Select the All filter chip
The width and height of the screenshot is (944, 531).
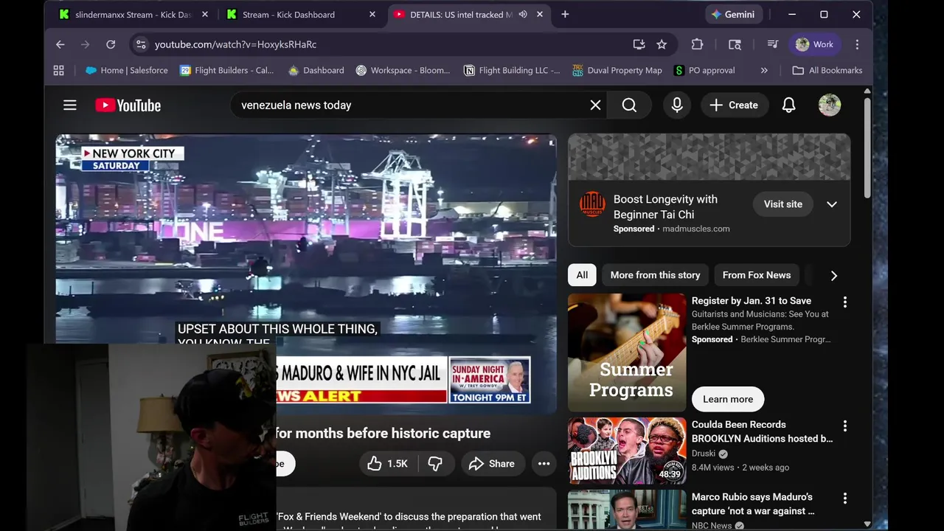(x=582, y=275)
